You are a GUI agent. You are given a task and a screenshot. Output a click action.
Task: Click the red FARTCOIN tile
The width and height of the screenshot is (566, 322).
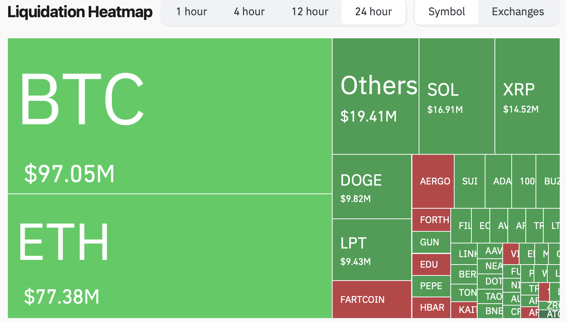click(x=372, y=299)
